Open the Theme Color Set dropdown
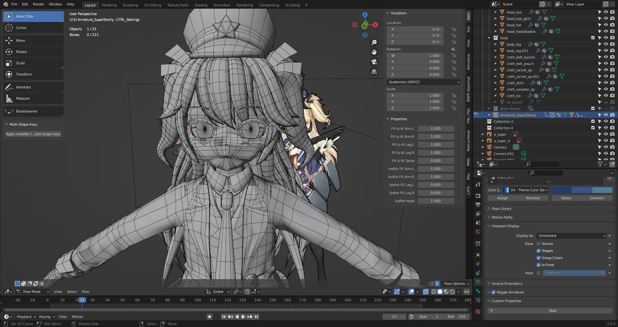 tap(526, 190)
